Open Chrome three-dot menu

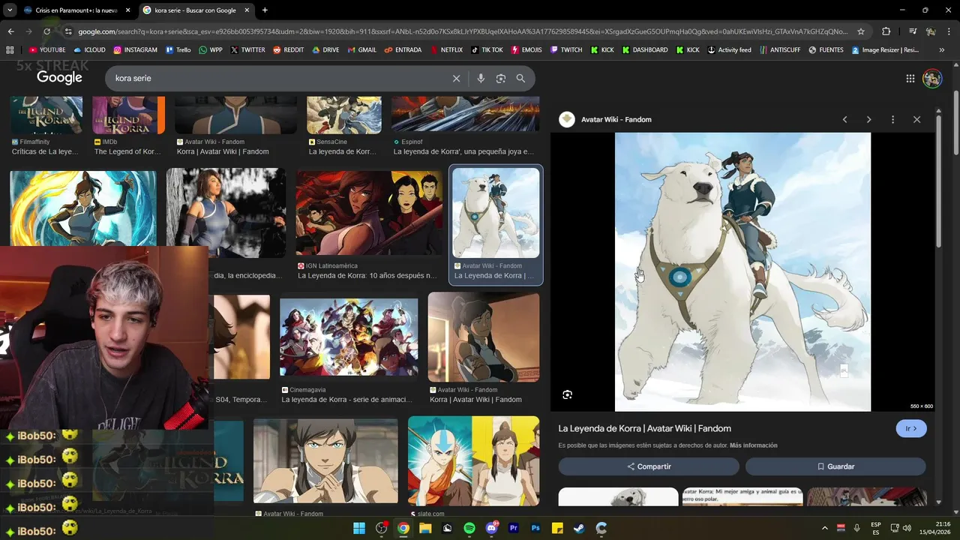(x=949, y=31)
